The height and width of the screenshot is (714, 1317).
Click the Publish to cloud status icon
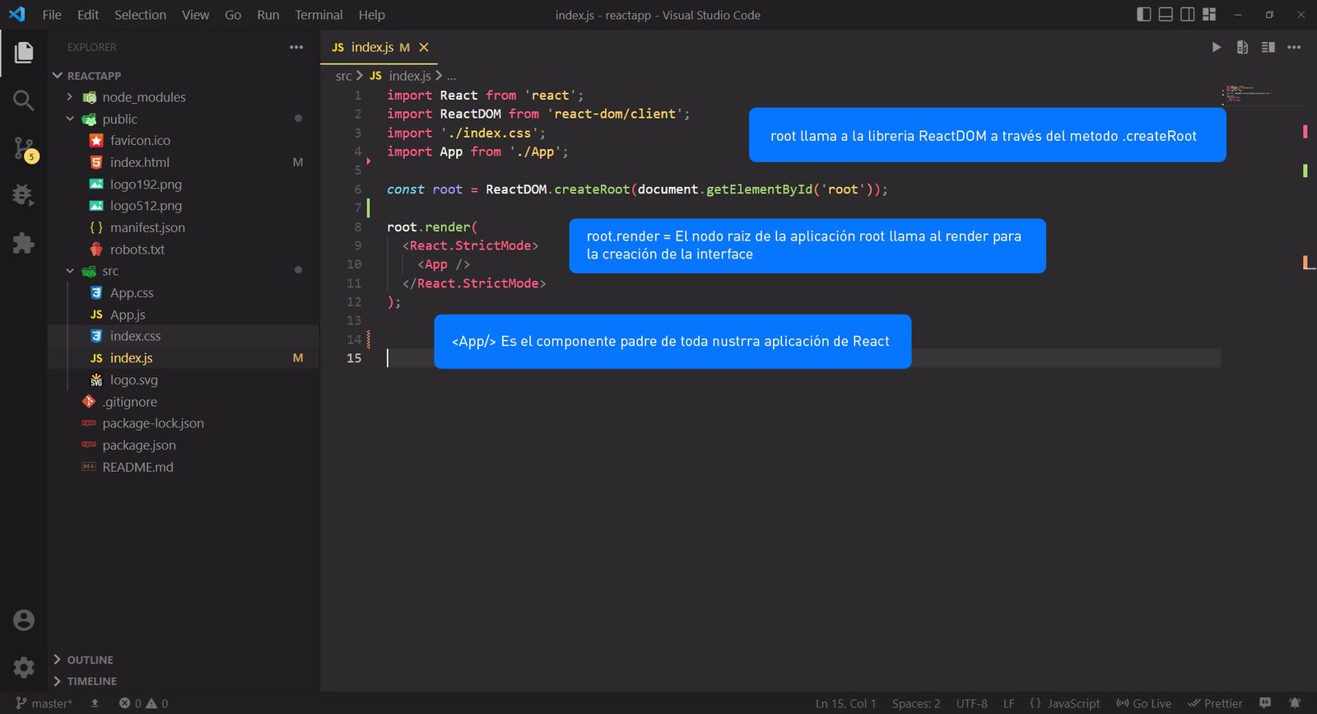[x=95, y=703]
